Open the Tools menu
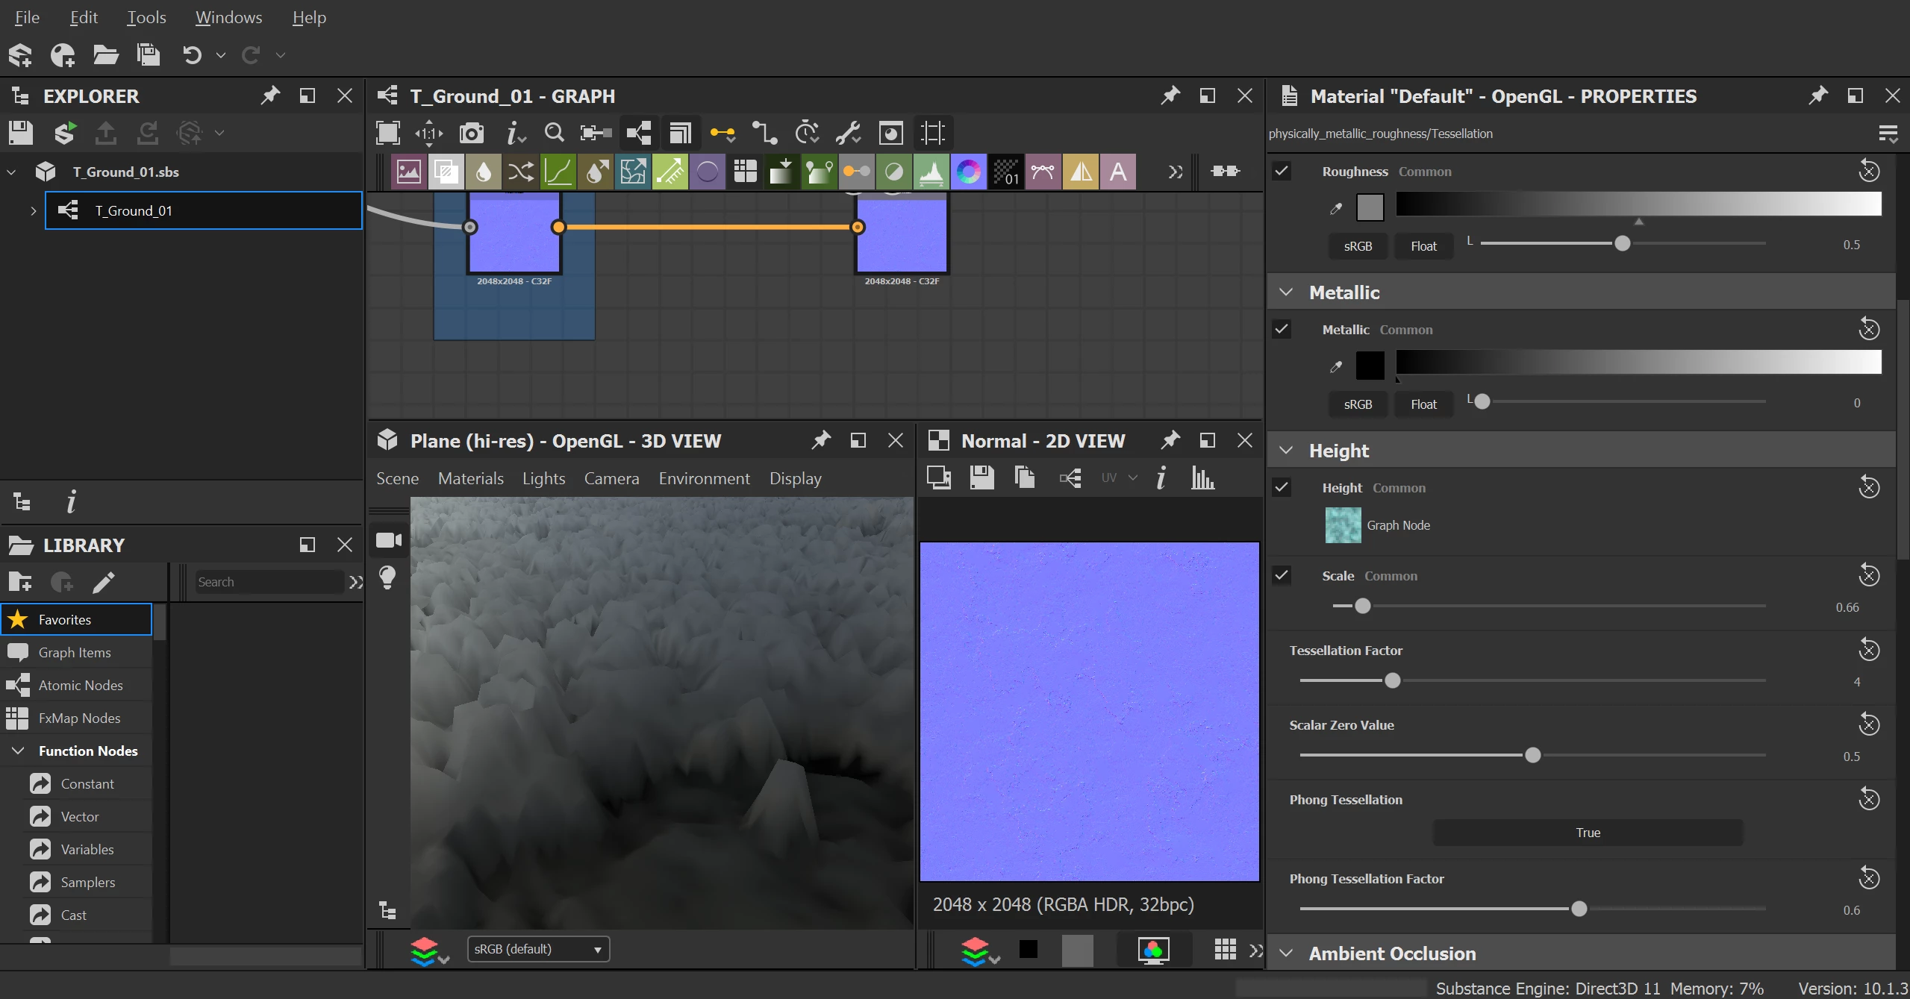 [146, 17]
